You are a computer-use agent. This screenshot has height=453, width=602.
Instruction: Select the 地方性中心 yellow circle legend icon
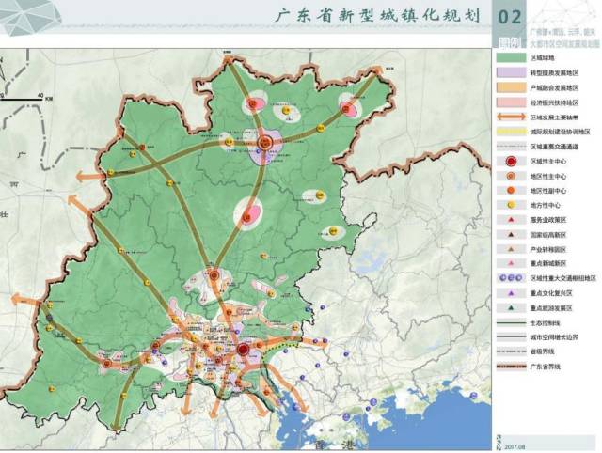[511, 203]
